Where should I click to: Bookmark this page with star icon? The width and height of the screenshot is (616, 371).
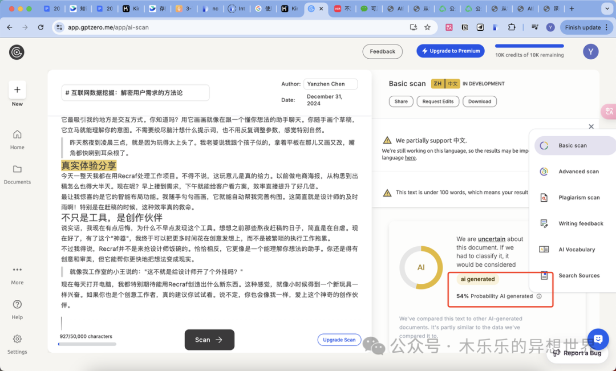tap(427, 27)
